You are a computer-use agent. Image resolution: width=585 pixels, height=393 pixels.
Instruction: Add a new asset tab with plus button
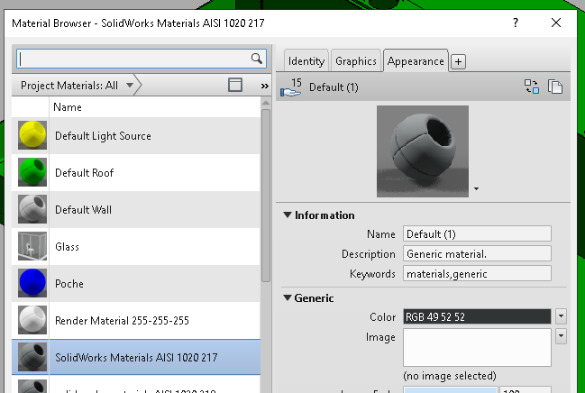(x=458, y=61)
